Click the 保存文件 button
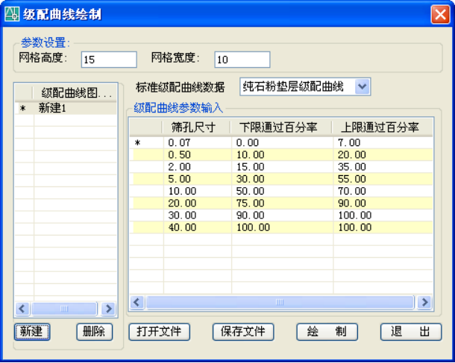The image size is (455, 363). 243,332
